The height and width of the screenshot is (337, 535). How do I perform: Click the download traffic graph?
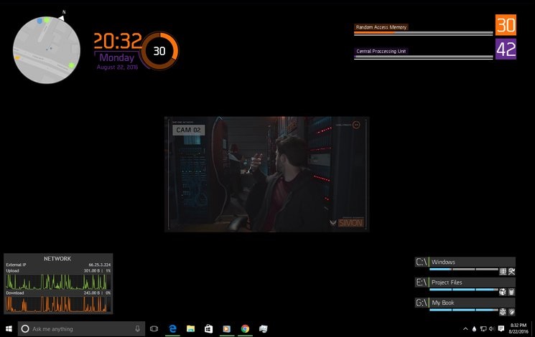click(58, 304)
